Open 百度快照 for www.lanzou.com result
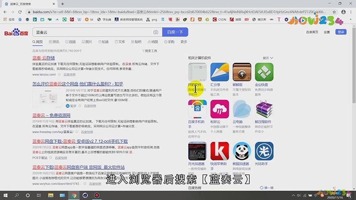356x200 pixels. tap(69, 74)
